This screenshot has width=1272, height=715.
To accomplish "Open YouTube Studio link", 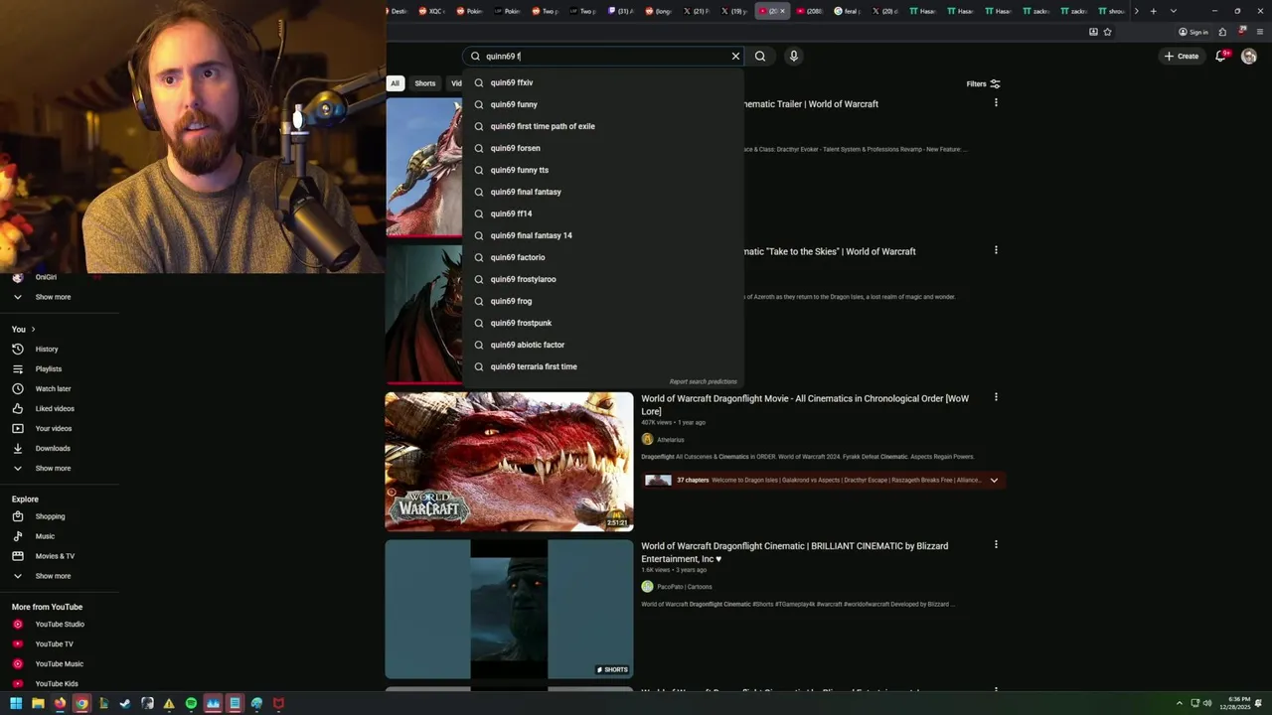I will [x=60, y=624].
